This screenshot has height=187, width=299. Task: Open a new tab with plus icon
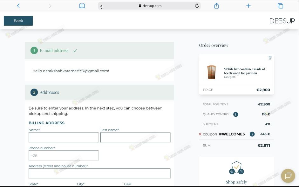(248, 6)
